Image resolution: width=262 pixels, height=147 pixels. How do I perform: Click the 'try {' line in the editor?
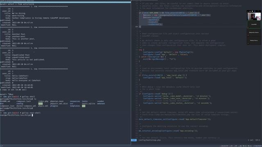pyautogui.click(x=141, y=50)
